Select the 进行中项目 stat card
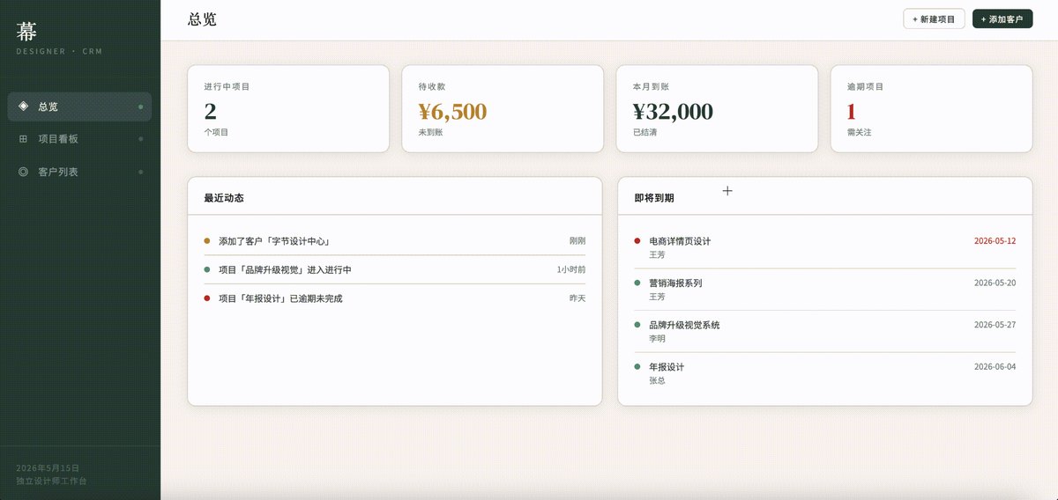 (x=288, y=109)
